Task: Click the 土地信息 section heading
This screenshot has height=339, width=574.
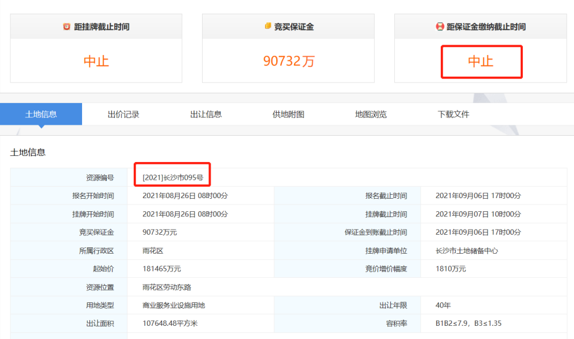Action: pos(28,152)
